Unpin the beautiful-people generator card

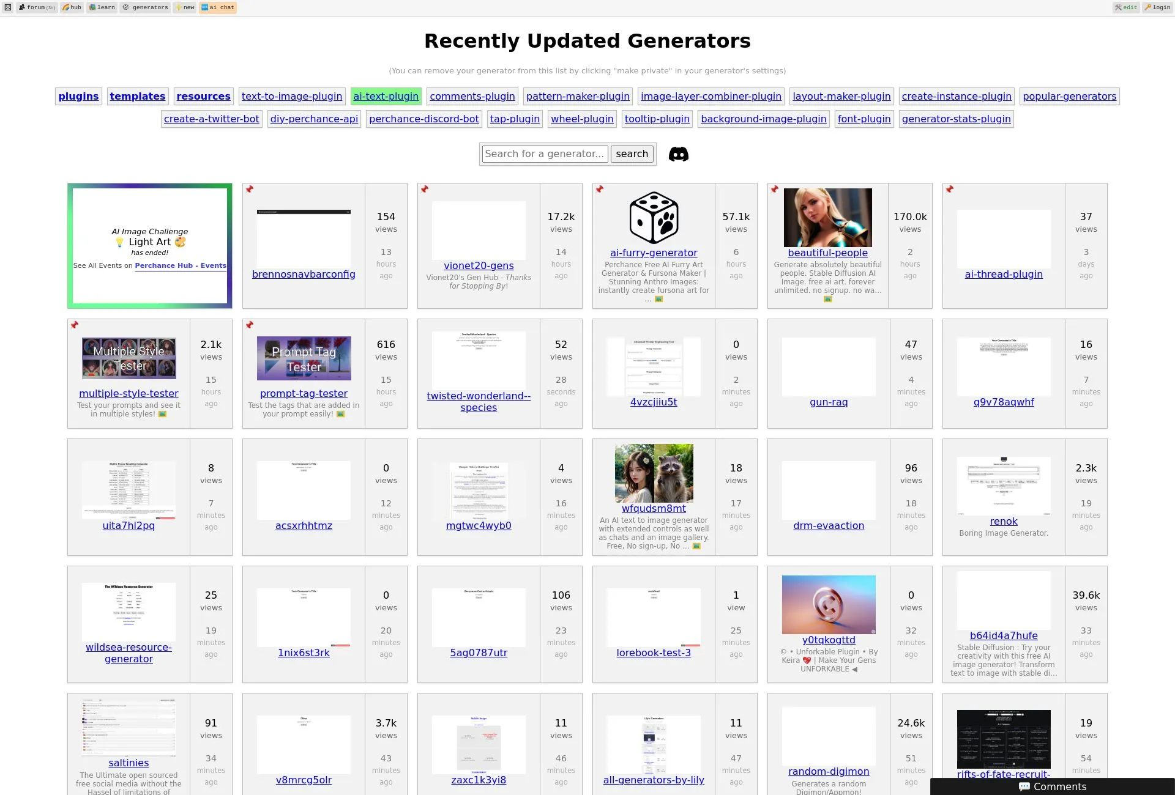pos(775,190)
